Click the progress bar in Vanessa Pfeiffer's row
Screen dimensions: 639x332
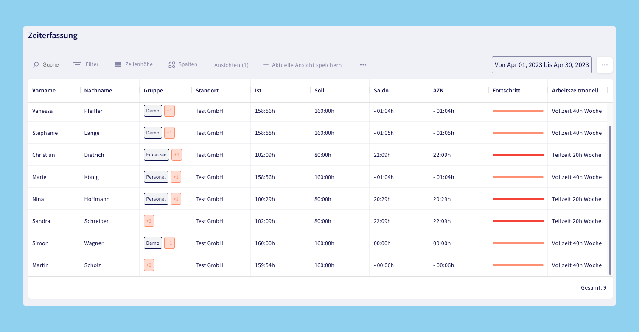click(518, 111)
